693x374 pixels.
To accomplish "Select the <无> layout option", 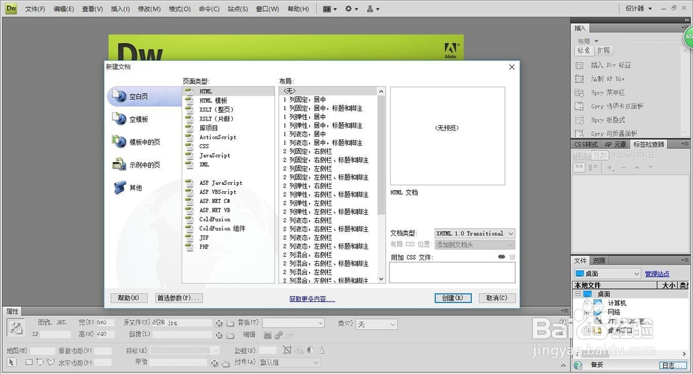I will tap(328, 91).
